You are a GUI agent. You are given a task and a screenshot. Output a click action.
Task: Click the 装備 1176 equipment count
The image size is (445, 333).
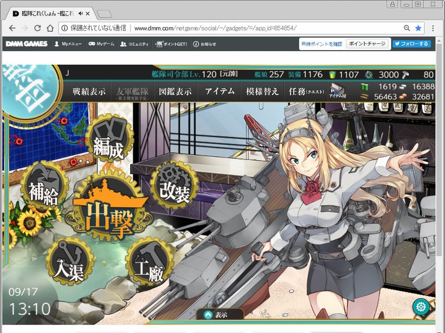305,75
